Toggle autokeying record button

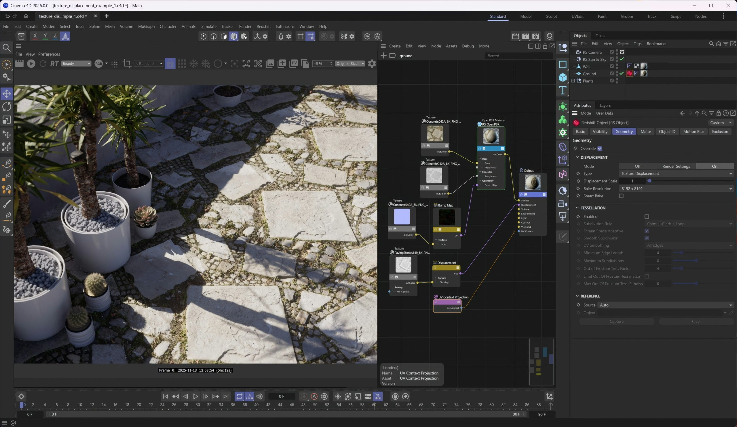pyautogui.click(x=314, y=396)
